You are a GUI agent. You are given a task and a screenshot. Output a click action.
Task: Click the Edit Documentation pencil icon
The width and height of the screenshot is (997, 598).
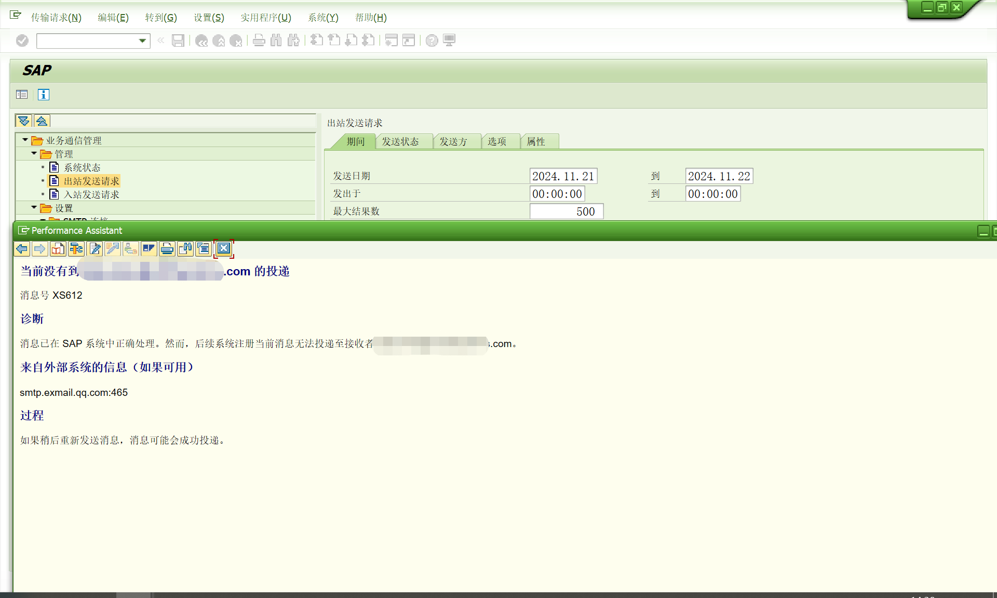coord(95,249)
